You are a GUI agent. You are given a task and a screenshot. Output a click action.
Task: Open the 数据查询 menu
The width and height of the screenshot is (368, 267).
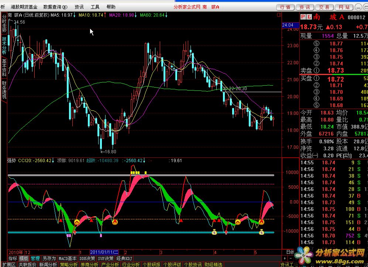click(x=55, y=7)
